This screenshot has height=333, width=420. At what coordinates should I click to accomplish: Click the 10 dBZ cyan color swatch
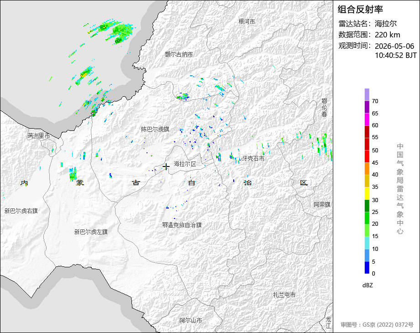click(367, 243)
